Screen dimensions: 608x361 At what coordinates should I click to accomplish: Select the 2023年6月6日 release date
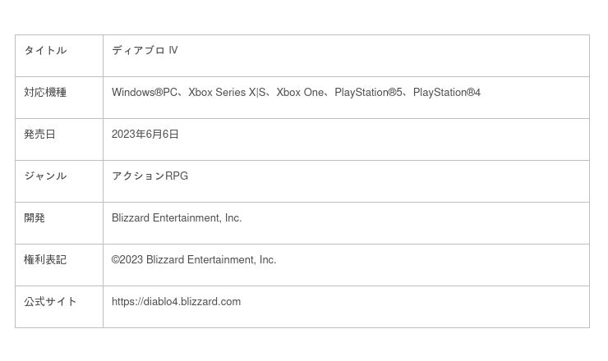pos(145,135)
